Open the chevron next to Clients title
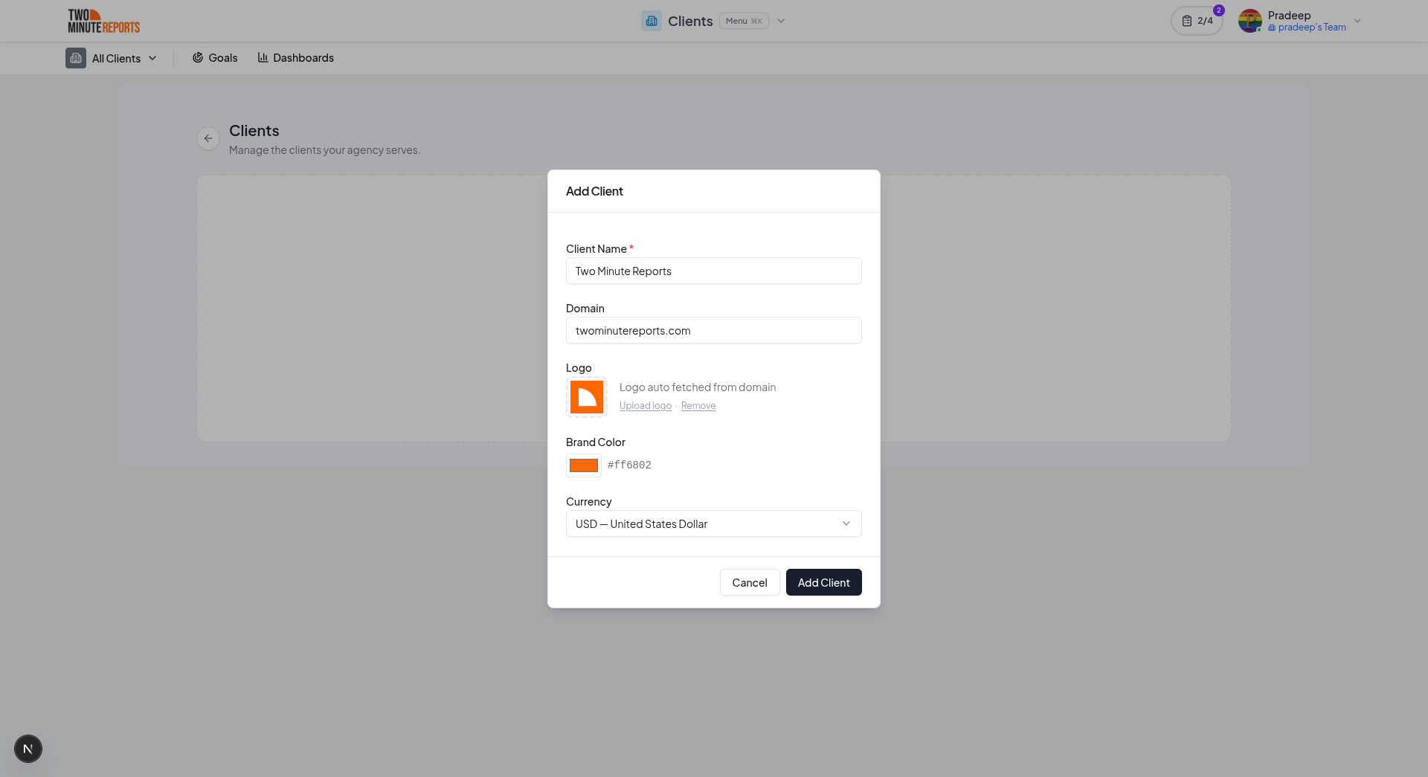The width and height of the screenshot is (1428, 777). point(780,21)
